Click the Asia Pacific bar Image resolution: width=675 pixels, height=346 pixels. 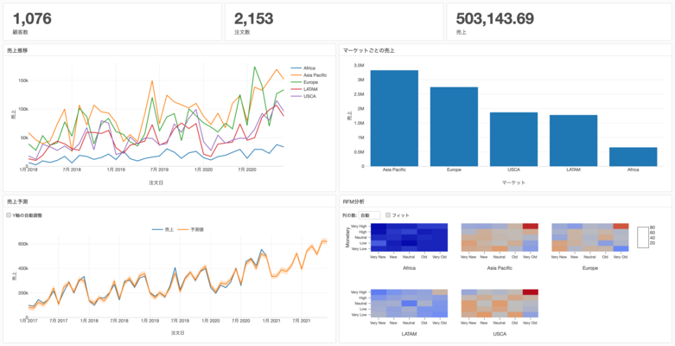point(394,119)
